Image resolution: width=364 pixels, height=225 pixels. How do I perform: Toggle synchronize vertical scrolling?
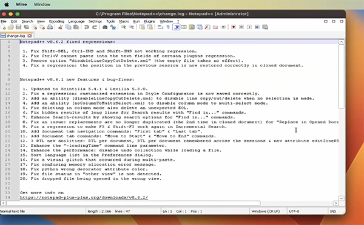142,27
